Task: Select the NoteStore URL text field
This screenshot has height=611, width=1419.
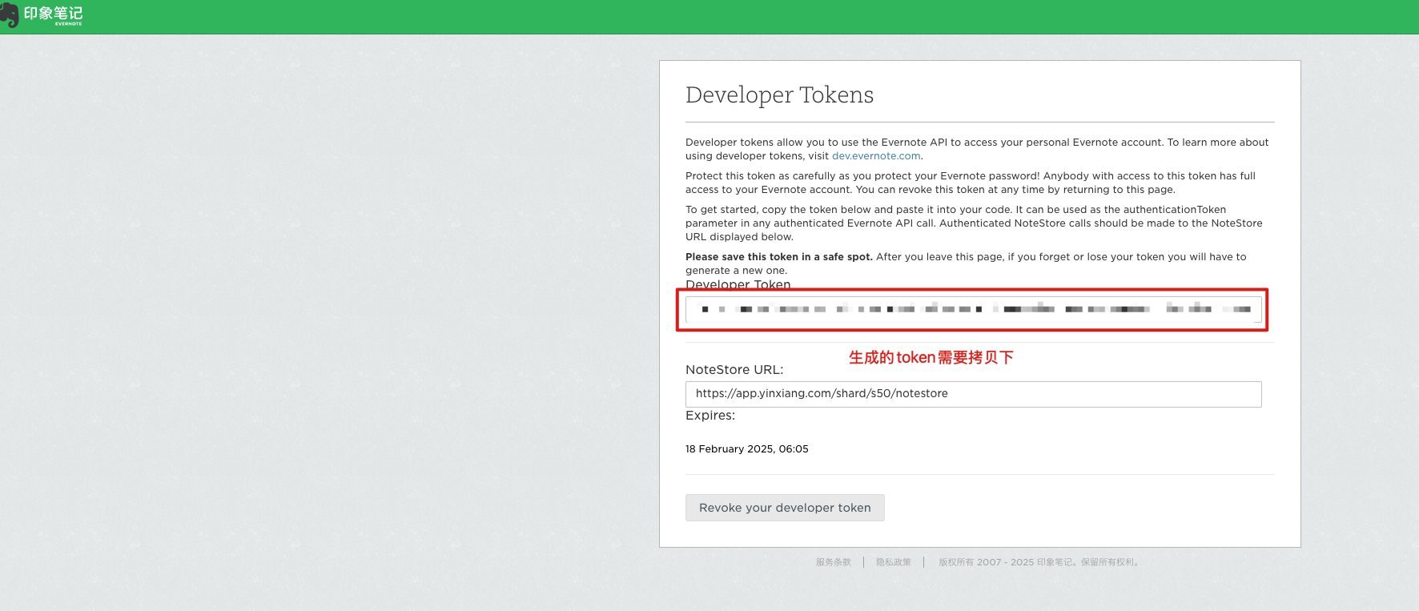Action: click(973, 394)
